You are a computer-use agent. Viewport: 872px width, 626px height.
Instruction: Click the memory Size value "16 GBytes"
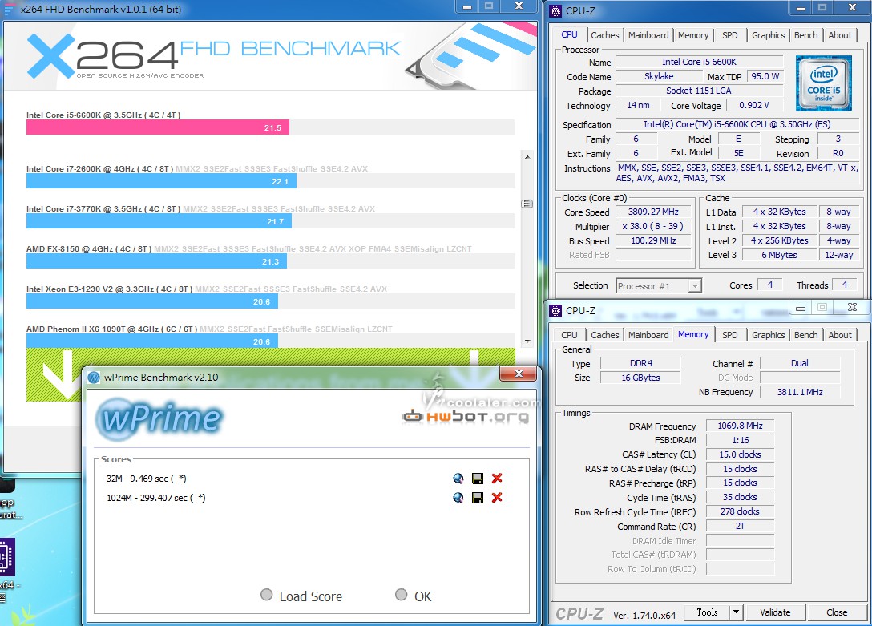tap(640, 378)
